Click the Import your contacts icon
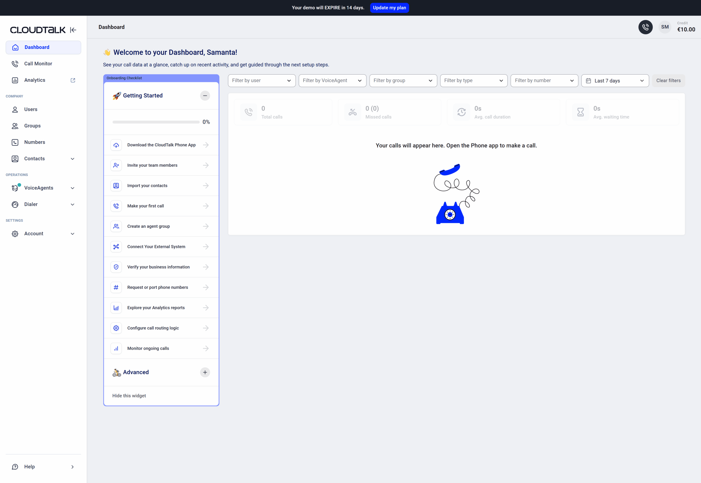 (116, 186)
